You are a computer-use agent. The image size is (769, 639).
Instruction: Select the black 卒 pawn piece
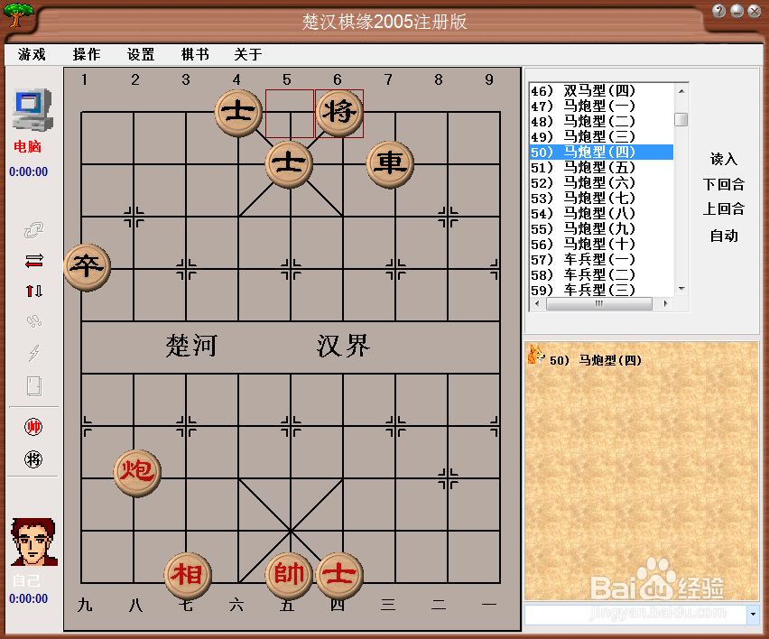point(88,267)
